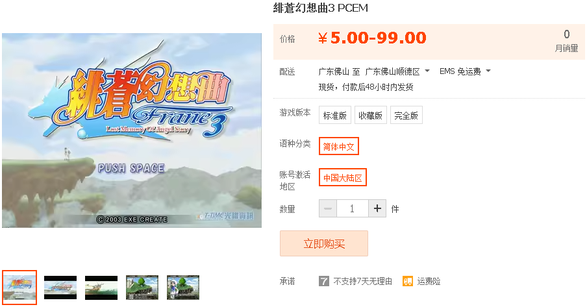Expand the 广东佛山顺德区 destination dropdown
The image size is (587, 307).
coord(397,71)
